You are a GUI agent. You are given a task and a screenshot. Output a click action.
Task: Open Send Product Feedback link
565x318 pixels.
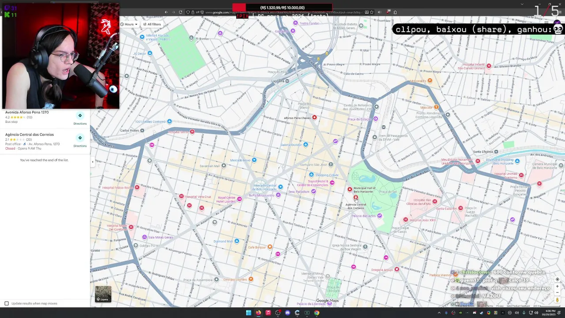click(x=518, y=306)
